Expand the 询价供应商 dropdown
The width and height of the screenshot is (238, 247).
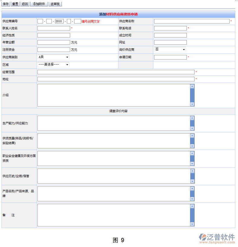pyautogui.click(x=170, y=50)
